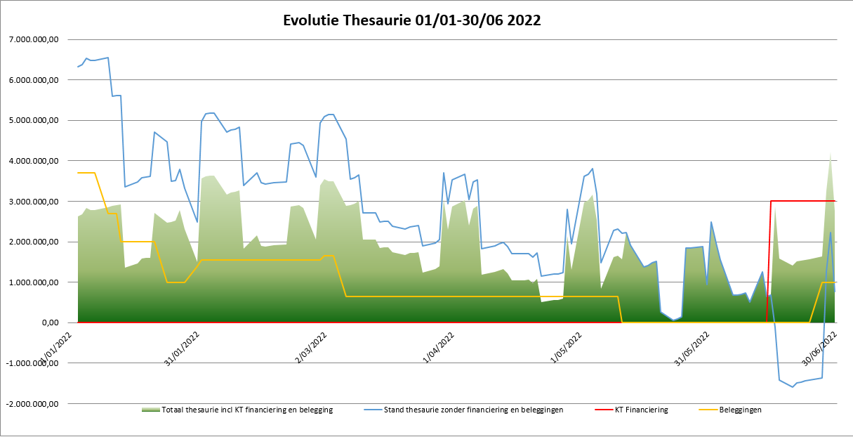Select the 2/03/2022 date axis label
This screenshot has width=853, height=437.
[x=311, y=348]
